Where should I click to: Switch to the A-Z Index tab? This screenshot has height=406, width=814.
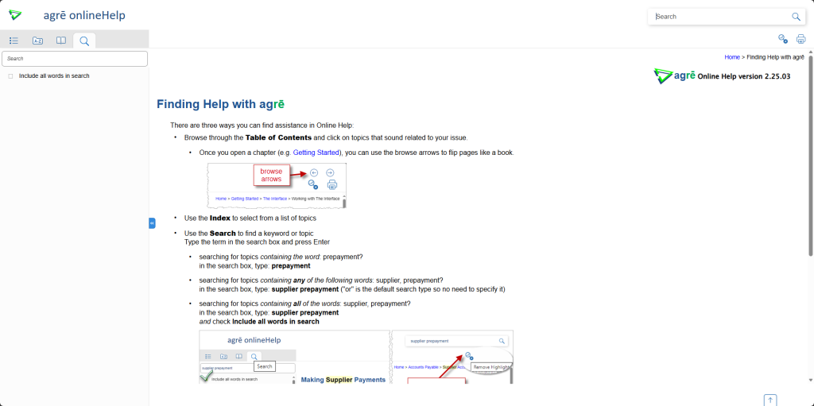(37, 41)
